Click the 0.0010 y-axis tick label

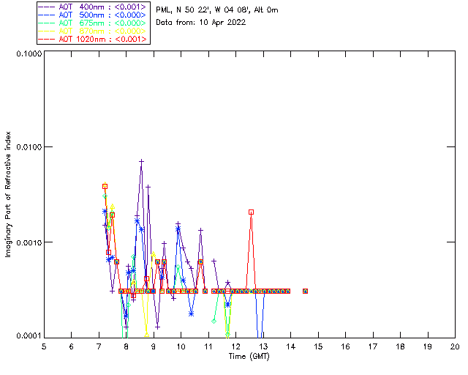29,242
